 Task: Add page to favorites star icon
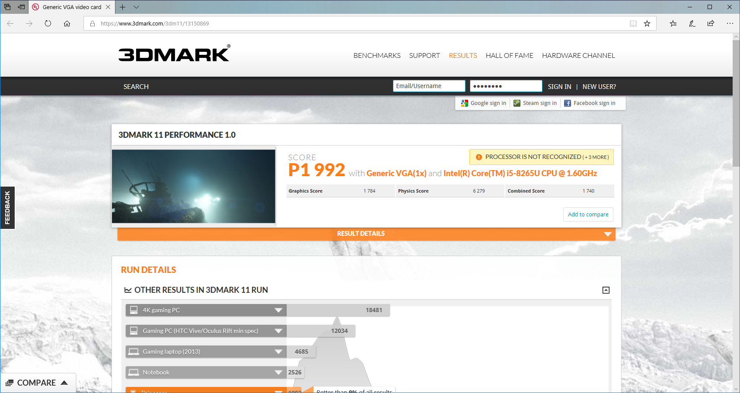tap(647, 24)
